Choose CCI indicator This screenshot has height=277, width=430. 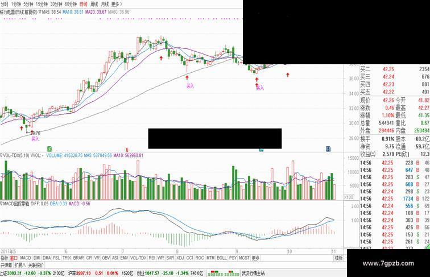click(190, 258)
